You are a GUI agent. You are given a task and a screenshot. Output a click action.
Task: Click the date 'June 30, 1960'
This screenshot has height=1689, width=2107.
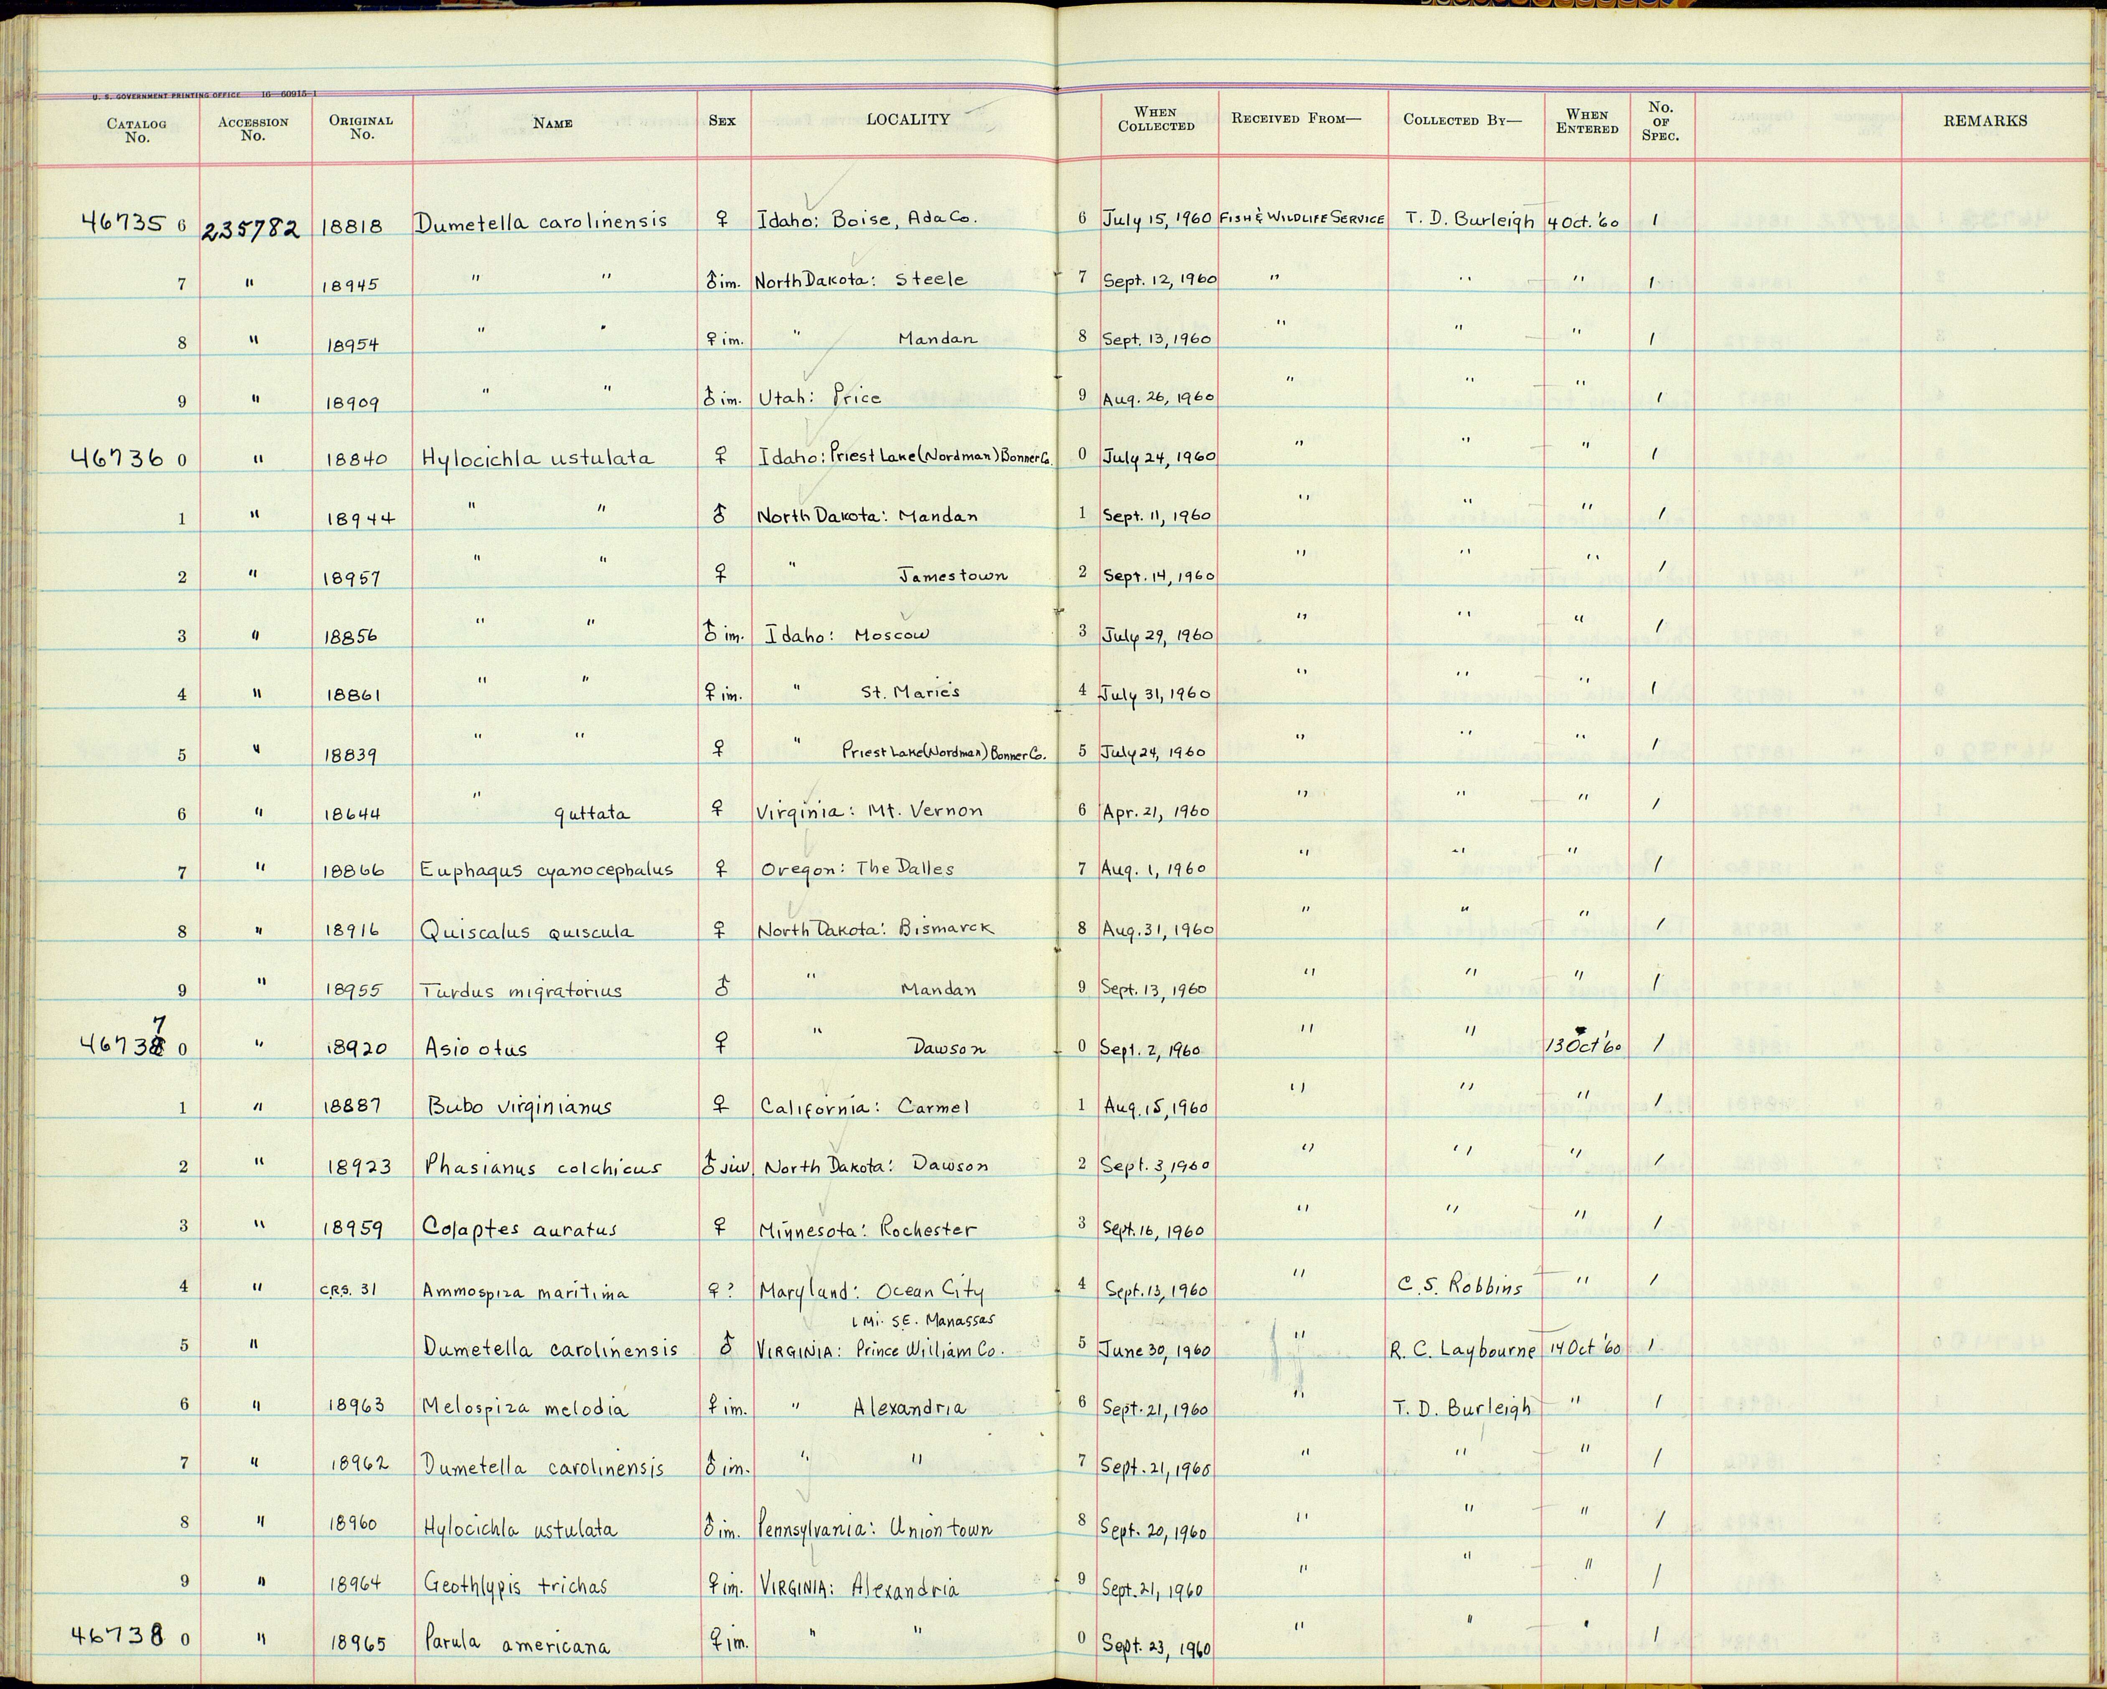[1154, 1350]
